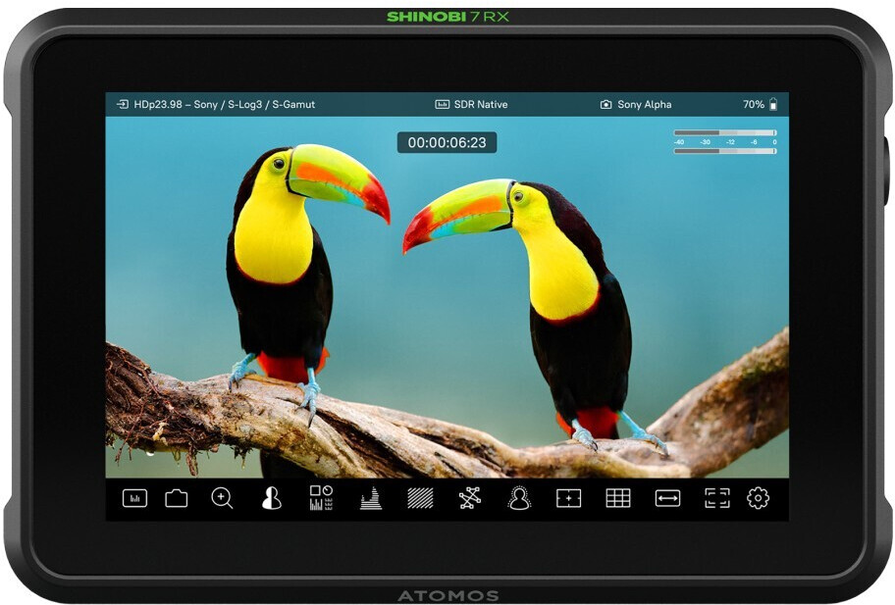895x605 pixels.
Task: Select the anamorphic de-squeeze arrow icon
Action: pyautogui.click(x=667, y=498)
